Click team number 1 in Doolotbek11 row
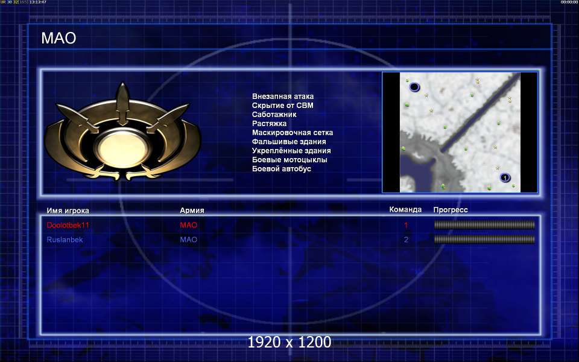This screenshot has width=579, height=362. pos(406,225)
